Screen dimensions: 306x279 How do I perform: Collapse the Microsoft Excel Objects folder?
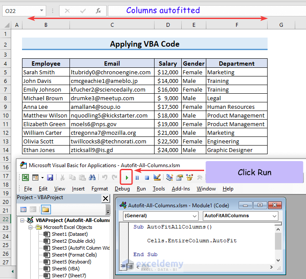tap(31, 227)
